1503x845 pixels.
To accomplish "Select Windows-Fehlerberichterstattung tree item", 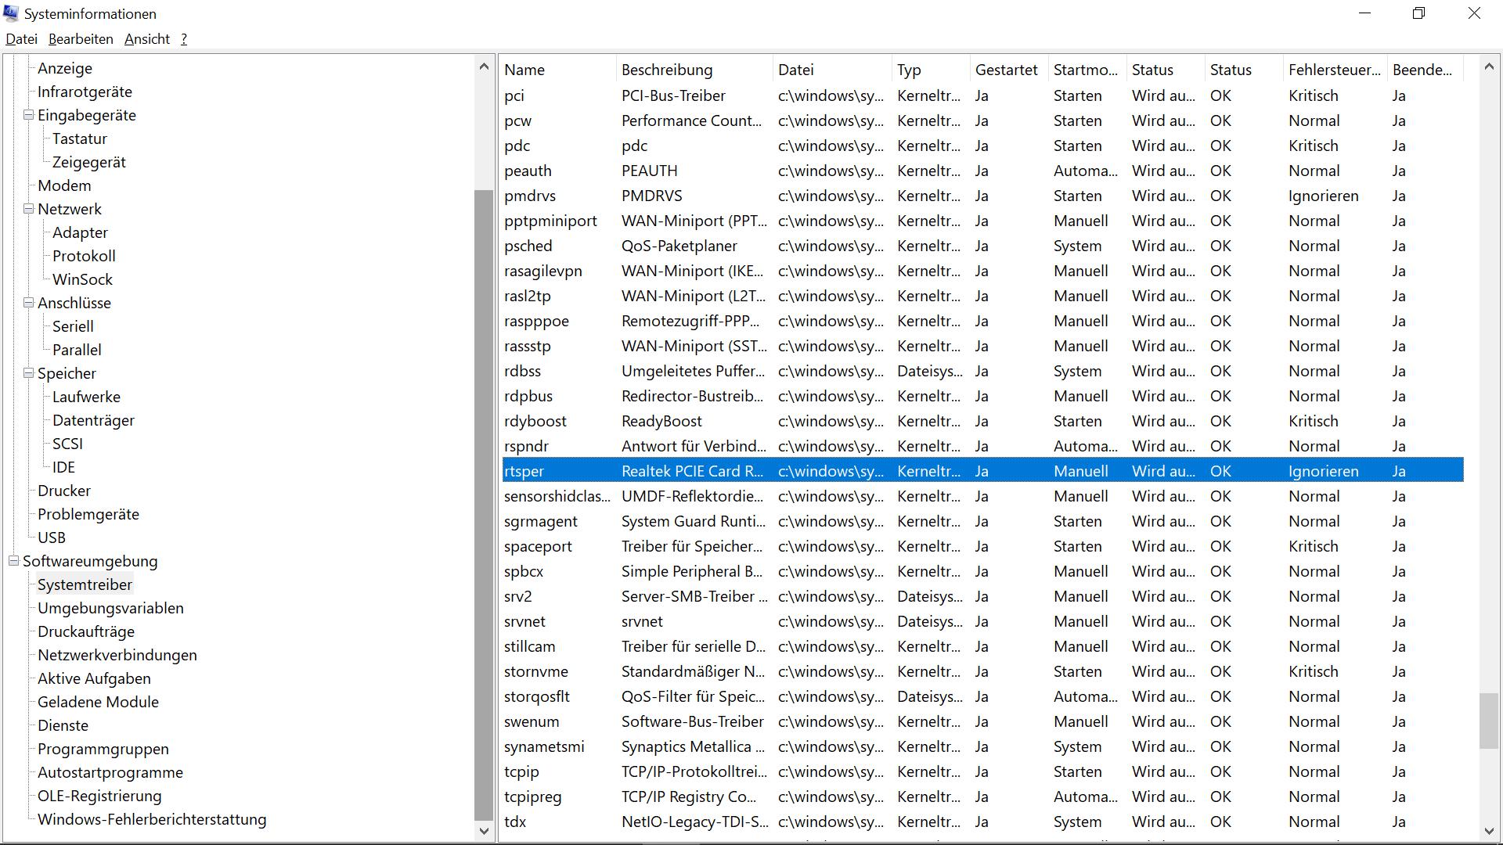I will [x=151, y=819].
